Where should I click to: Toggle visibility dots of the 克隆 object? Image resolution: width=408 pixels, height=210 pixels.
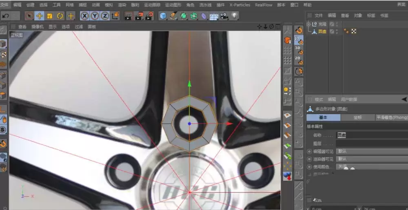click(337, 24)
